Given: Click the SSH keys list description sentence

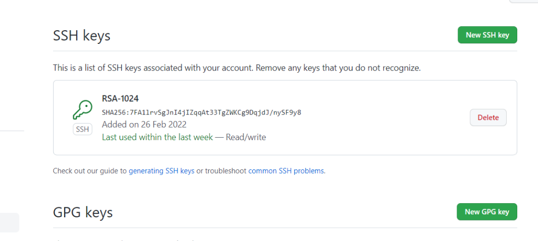Looking at the screenshot, I should pyautogui.click(x=237, y=68).
